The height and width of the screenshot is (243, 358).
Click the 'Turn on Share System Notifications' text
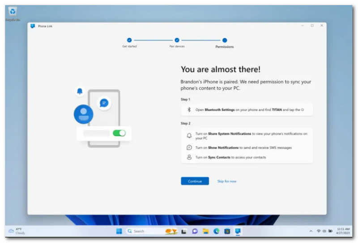251,136
